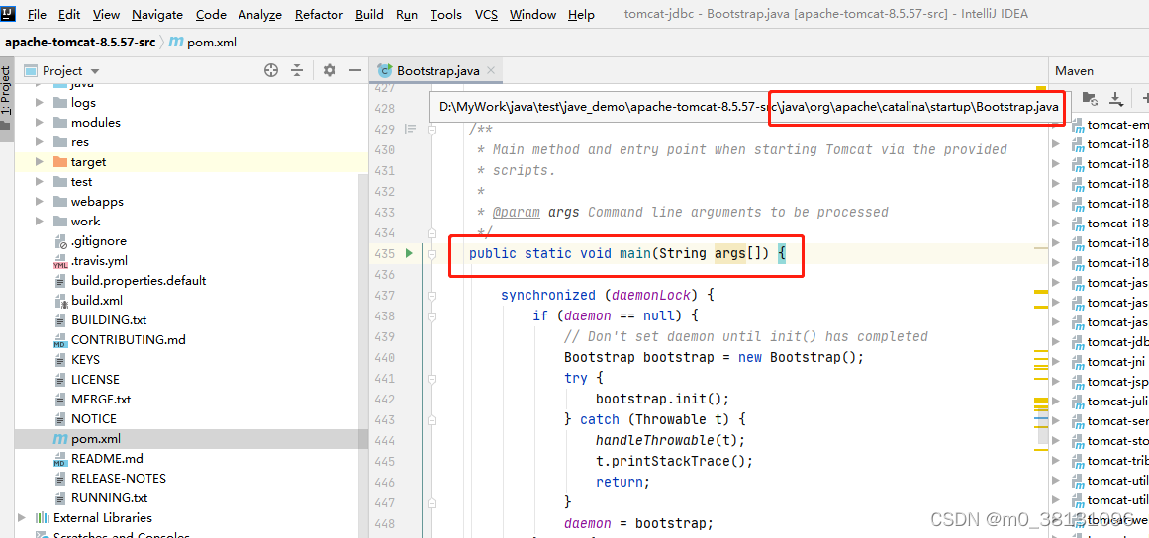
Task: Click the IntelliJ IDEA logo icon
Action: click(x=9, y=13)
